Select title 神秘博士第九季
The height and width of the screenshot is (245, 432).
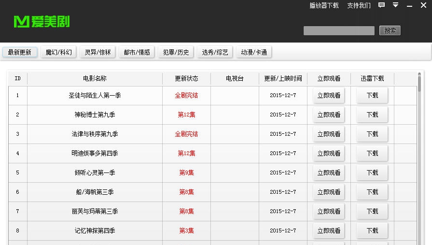95,115
